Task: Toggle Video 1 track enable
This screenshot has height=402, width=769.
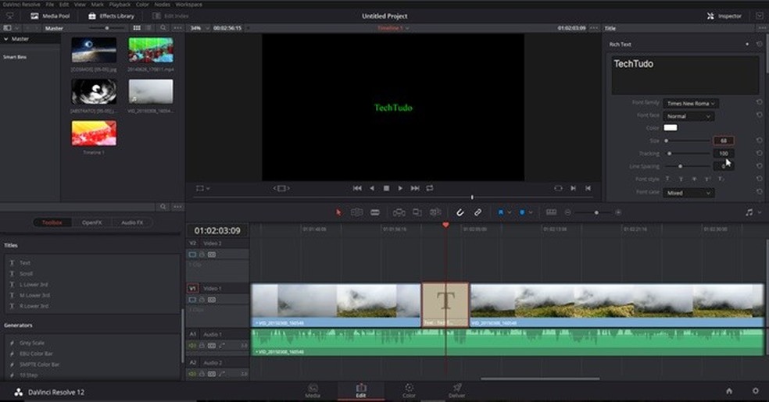Action: (192, 300)
